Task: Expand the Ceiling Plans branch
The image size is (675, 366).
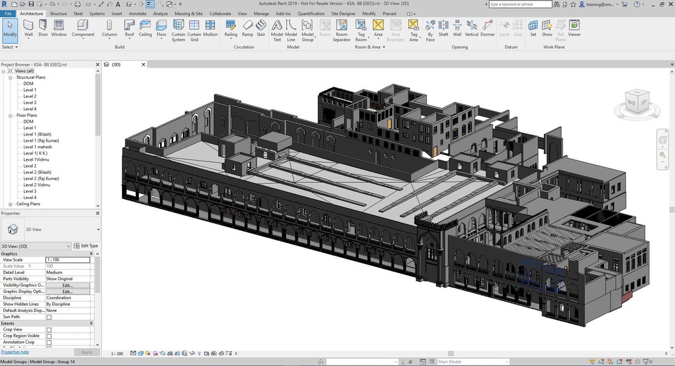Action: pyautogui.click(x=10, y=204)
